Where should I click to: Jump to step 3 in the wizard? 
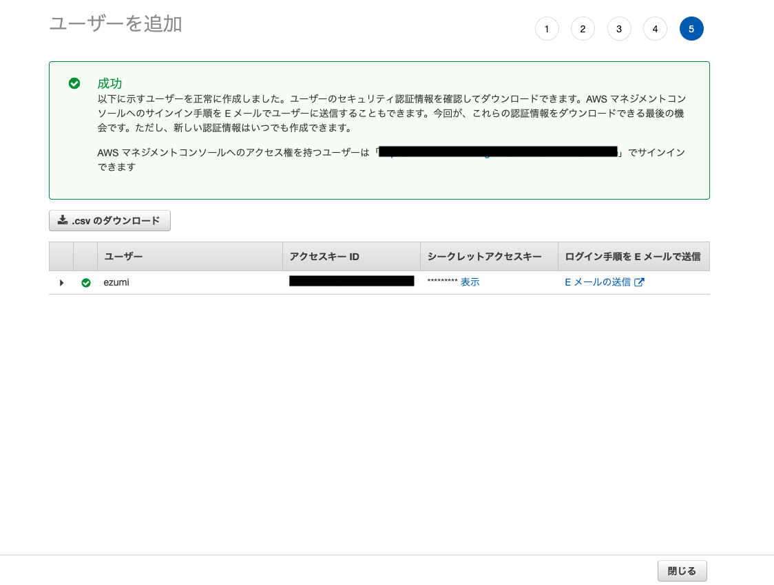tap(619, 29)
